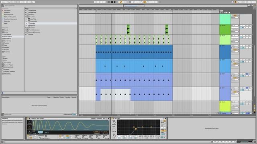The height and width of the screenshot is (144, 257).
Task: Expand the EQ Three device presets
Action: pos(27,26)
